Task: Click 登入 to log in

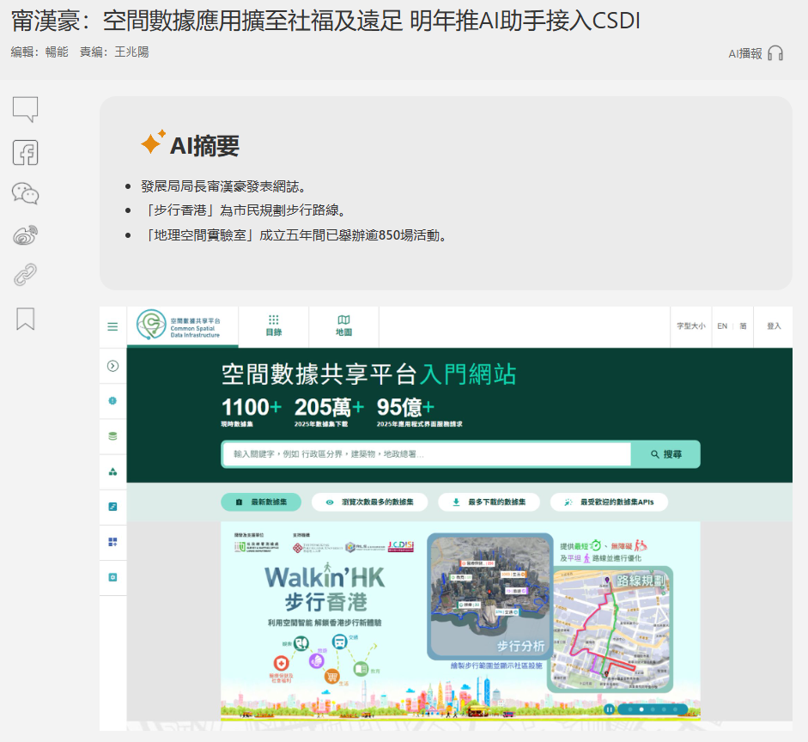Action: tap(774, 325)
